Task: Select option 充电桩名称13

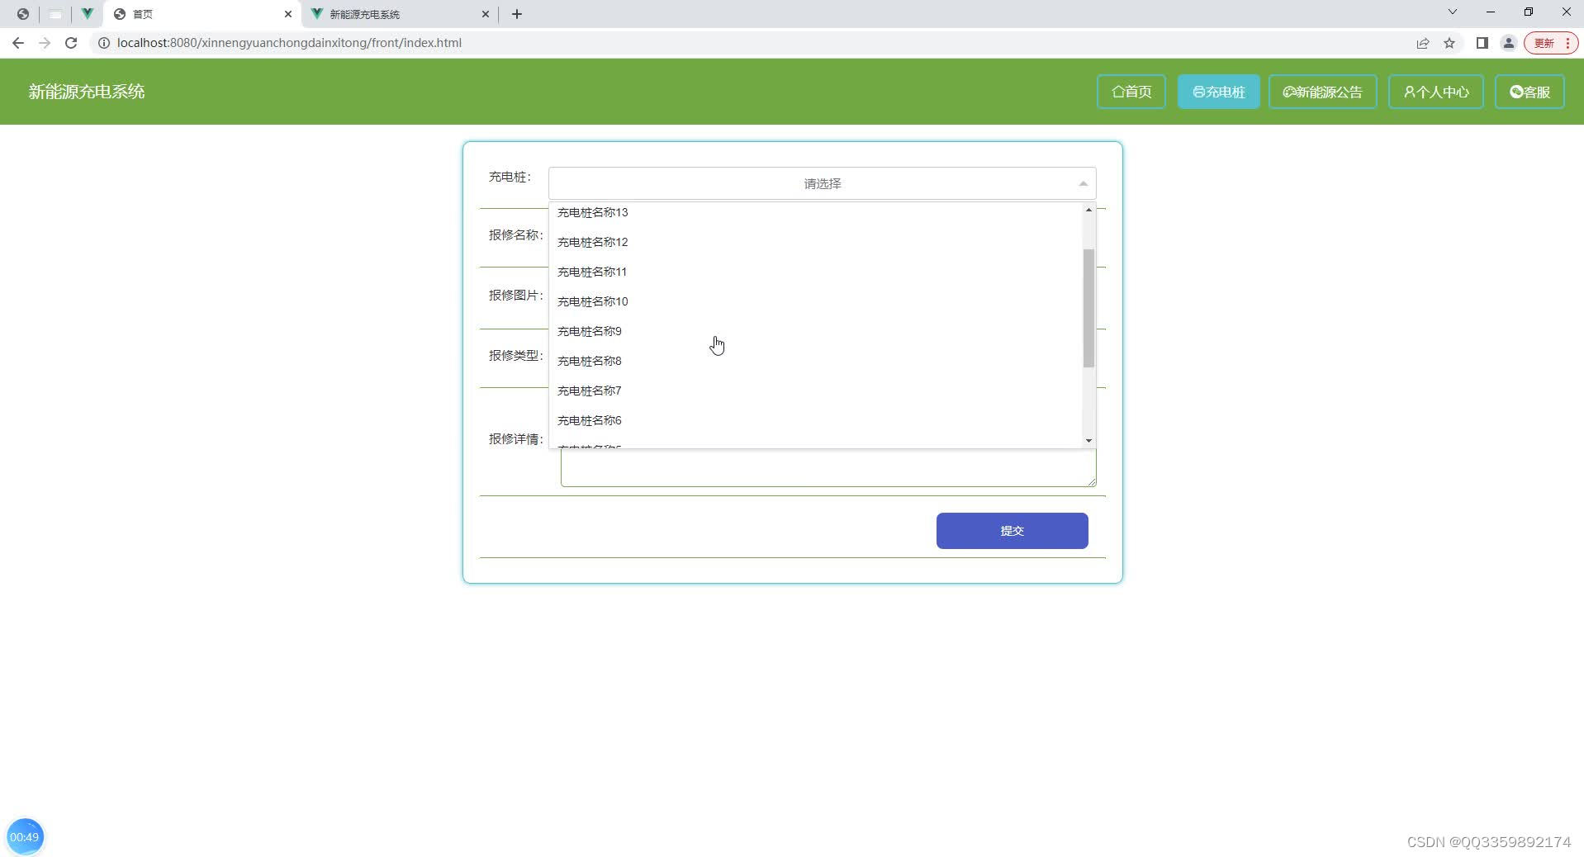Action: [816, 212]
